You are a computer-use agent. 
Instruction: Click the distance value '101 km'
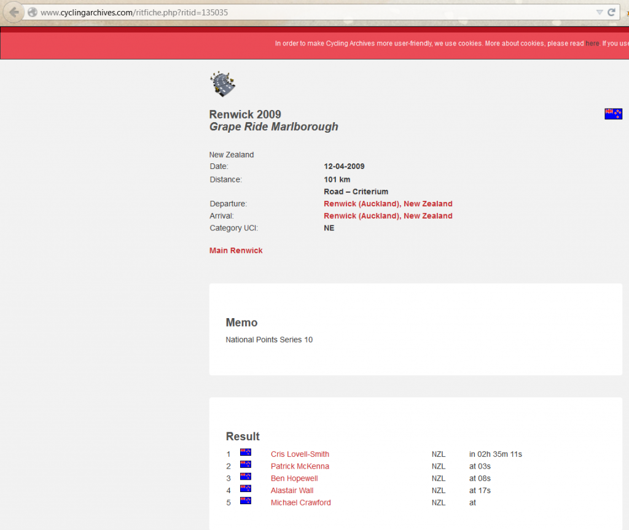pos(337,179)
